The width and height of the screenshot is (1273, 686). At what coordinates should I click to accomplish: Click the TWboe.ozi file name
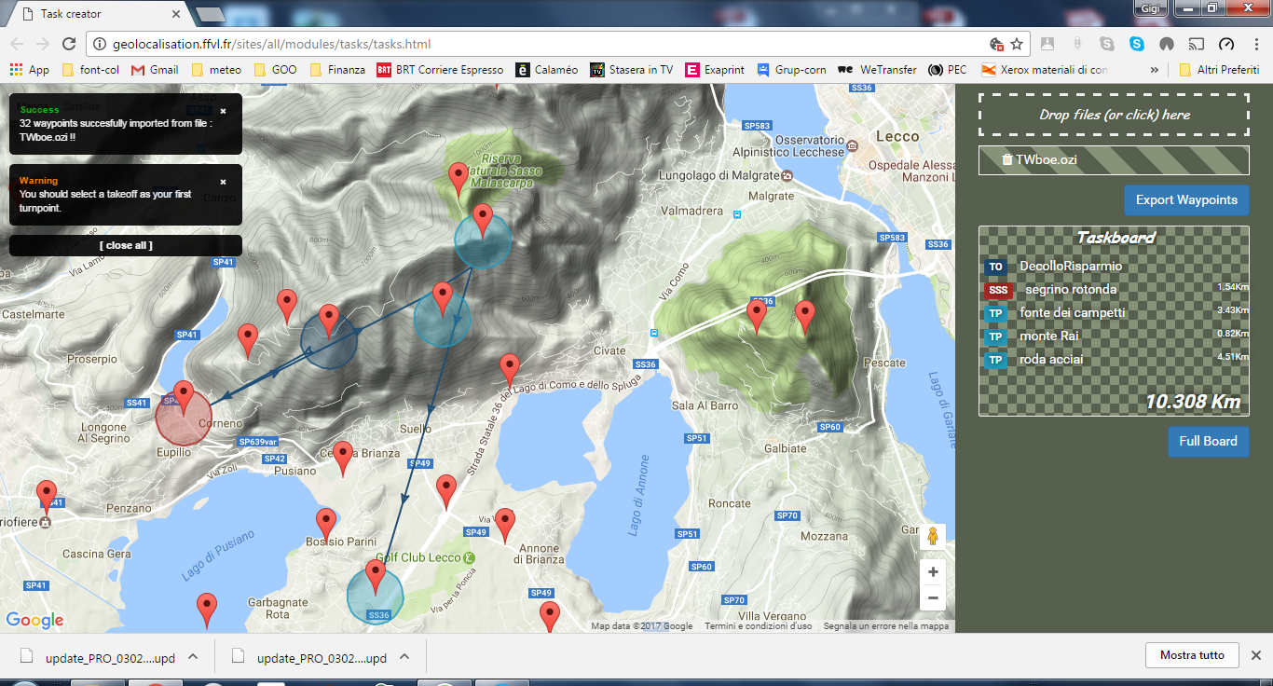click(x=1047, y=159)
